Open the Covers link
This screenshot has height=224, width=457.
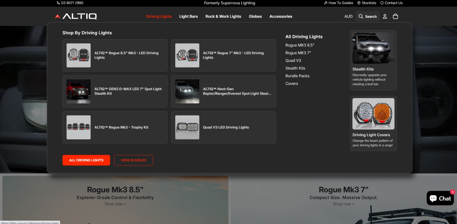[292, 84]
